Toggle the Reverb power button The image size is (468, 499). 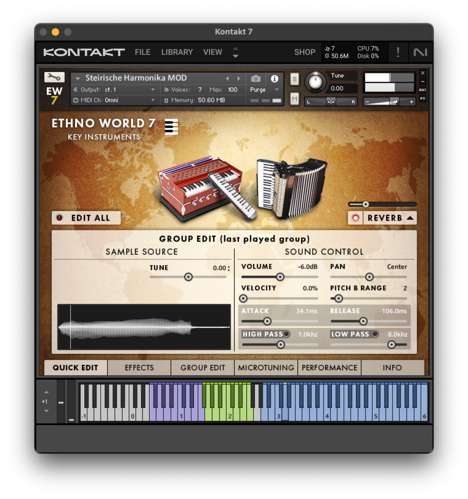[x=355, y=218]
